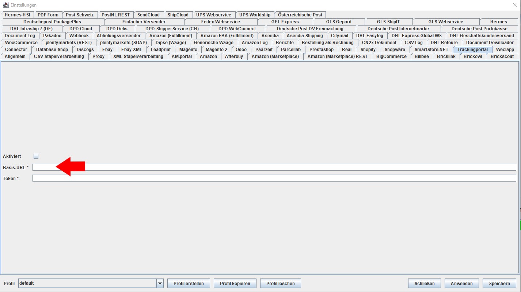521x292 pixels.
Task: Select the ShipCloud tab
Action: [178, 15]
